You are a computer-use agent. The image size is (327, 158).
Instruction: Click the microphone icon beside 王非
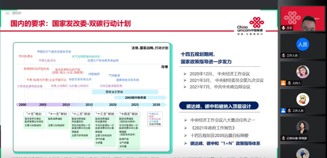click(283, 28)
